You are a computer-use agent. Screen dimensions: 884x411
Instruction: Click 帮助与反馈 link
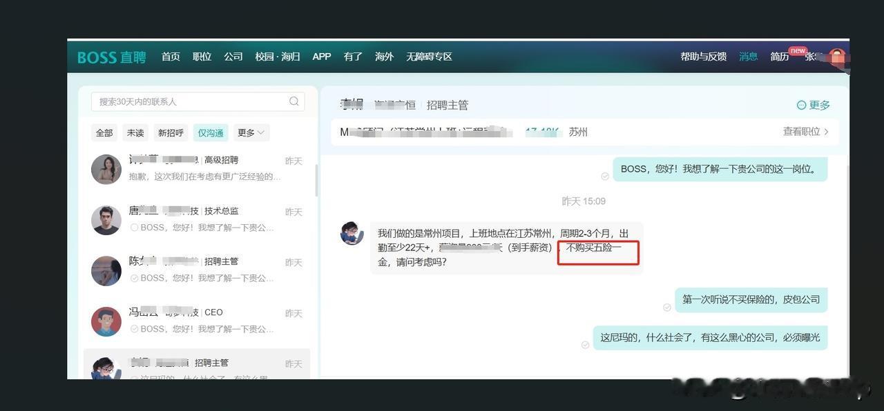pos(703,57)
